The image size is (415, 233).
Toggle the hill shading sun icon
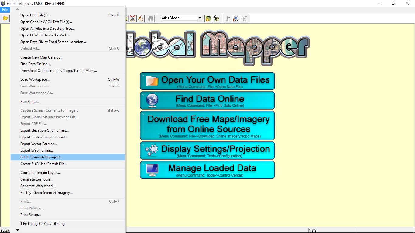[x=208, y=18]
